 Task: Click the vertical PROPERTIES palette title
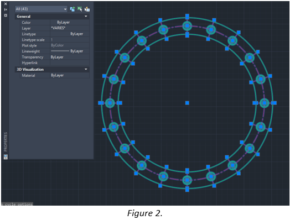click(x=6, y=142)
